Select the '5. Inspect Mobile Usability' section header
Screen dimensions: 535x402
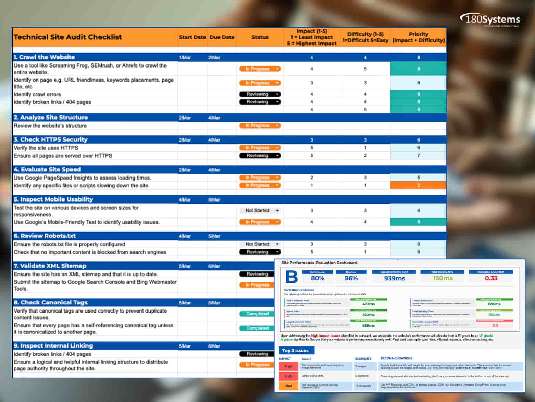point(53,199)
